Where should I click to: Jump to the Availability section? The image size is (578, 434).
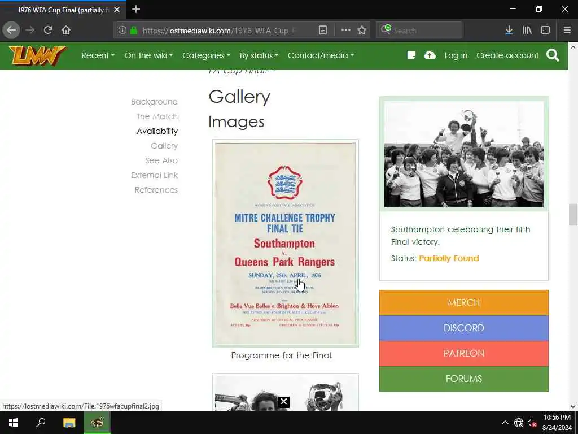point(157,131)
